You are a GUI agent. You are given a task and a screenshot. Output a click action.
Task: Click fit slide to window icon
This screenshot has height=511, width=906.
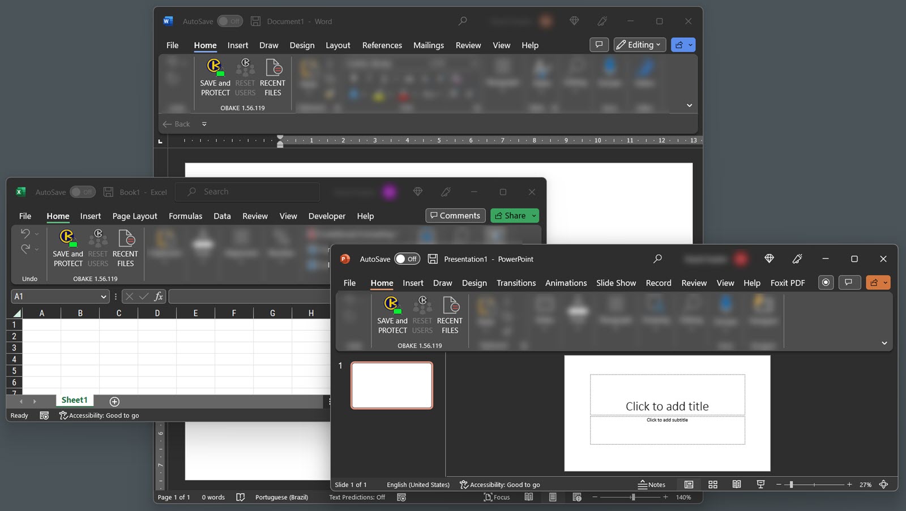[x=883, y=484]
